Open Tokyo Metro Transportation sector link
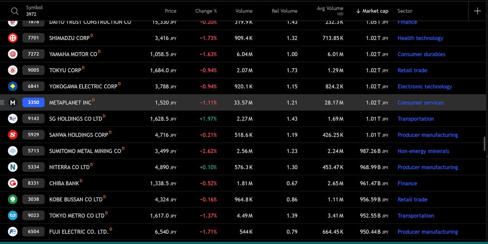488x244 pixels. (416, 216)
